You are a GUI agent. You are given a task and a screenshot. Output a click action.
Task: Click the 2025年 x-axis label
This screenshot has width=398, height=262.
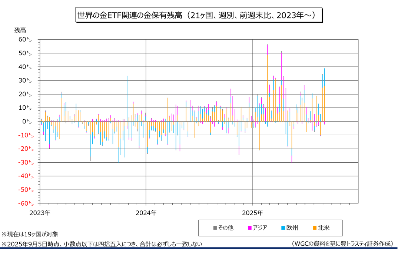point(252,213)
